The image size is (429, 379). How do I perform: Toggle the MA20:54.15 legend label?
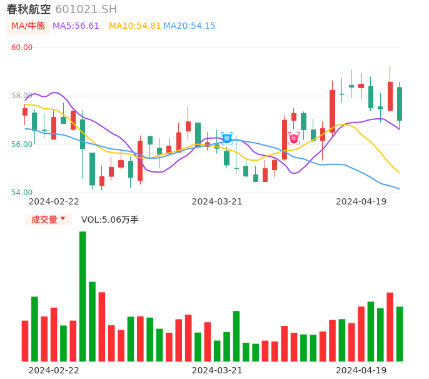tap(189, 26)
